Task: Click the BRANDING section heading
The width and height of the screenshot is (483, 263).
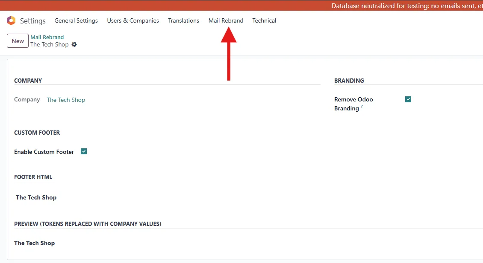Action: click(349, 81)
